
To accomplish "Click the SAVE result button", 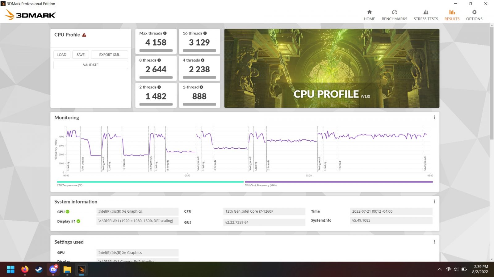I will [x=81, y=54].
